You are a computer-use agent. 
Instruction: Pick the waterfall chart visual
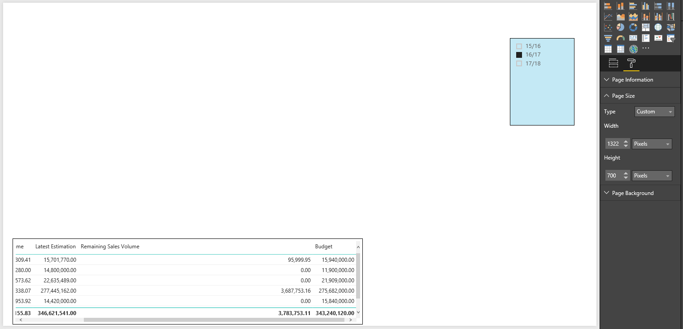pos(671,17)
